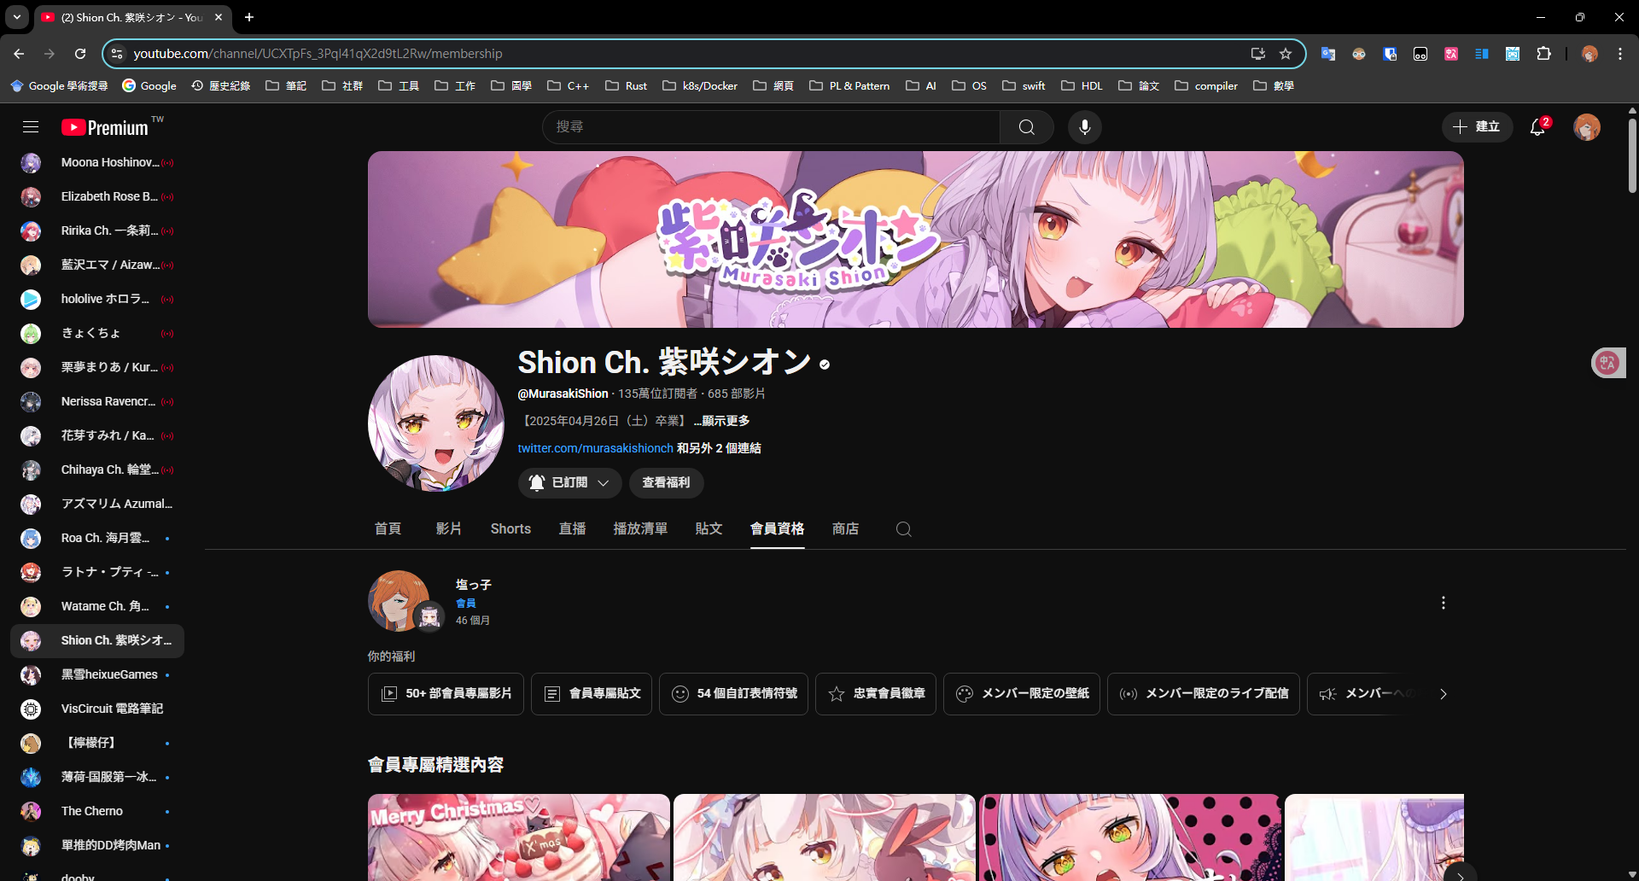Open Elizabeth Rose subscription in sidebar
The width and height of the screenshot is (1639, 881).
point(96,196)
